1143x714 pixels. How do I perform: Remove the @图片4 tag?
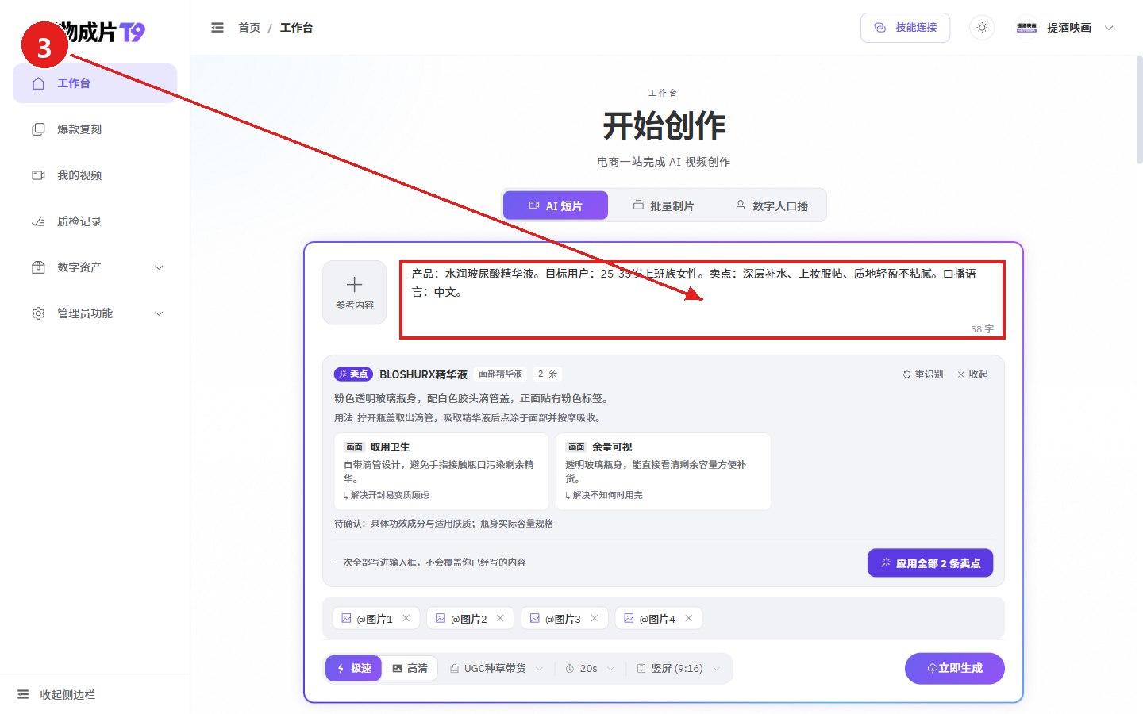point(689,618)
